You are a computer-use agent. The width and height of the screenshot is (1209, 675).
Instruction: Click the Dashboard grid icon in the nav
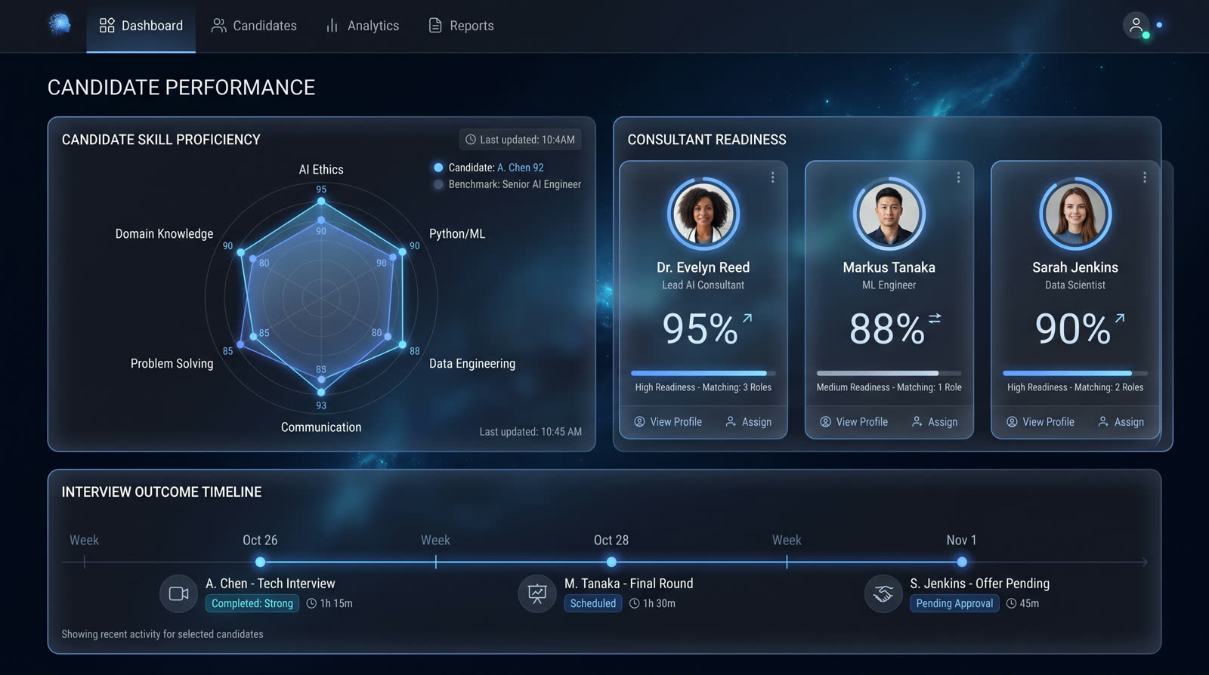[x=107, y=26]
